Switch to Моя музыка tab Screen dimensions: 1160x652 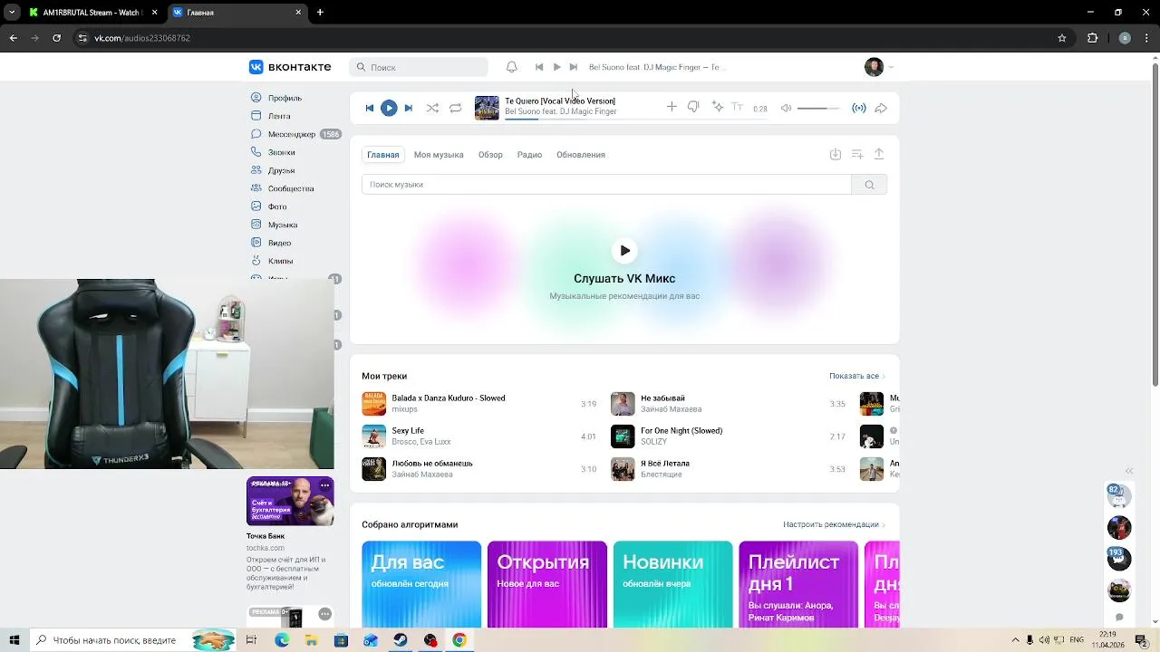pyautogui.click(x=439, y=155)
